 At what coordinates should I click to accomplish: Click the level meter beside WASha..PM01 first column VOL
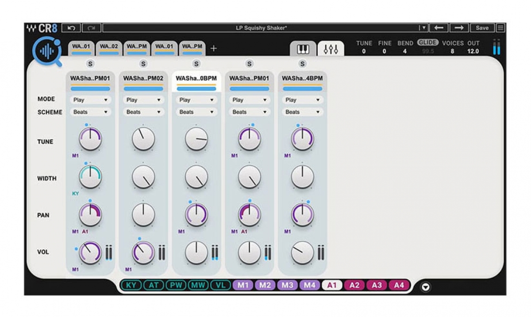point(108,253)
